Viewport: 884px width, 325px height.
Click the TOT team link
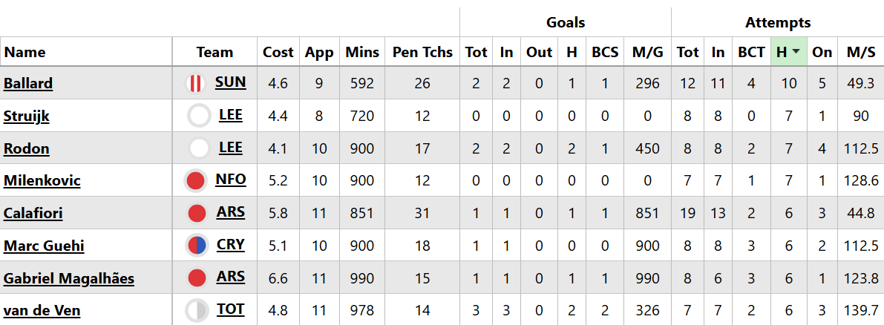[230, 309]
